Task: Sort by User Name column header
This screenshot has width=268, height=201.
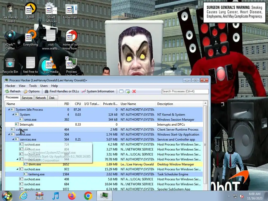Action: 137,104
